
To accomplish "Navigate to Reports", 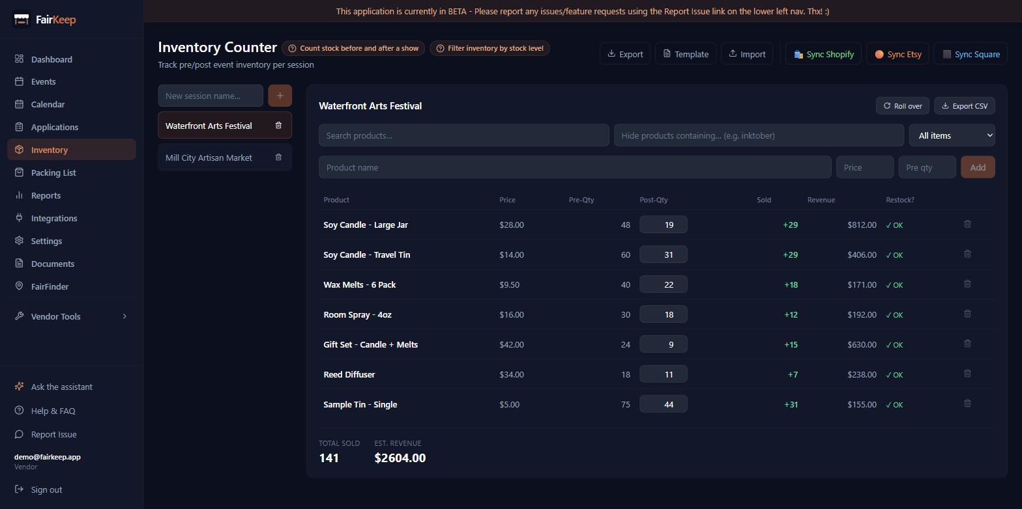I will coord(71,195).
